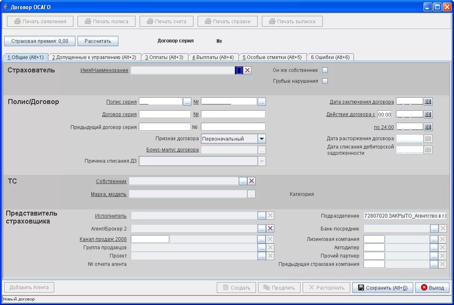Screen dimensions: 454x305
Task: Tick the Он же собственник checkbox
Action: point(325,70)
